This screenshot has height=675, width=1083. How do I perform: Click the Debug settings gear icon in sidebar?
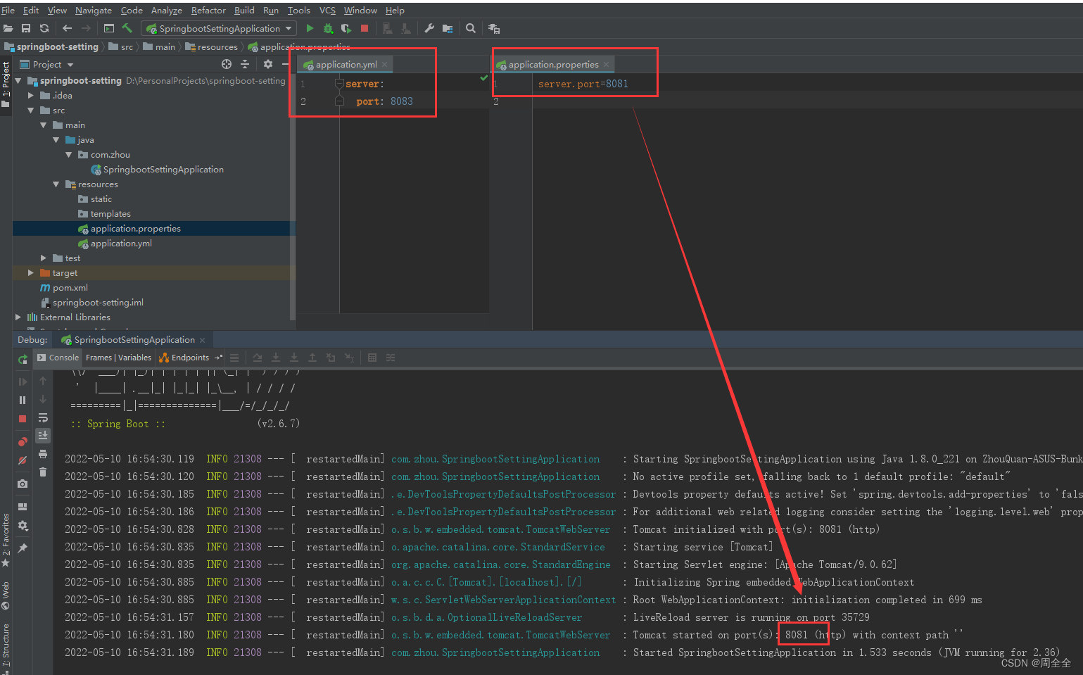point(23,525)
